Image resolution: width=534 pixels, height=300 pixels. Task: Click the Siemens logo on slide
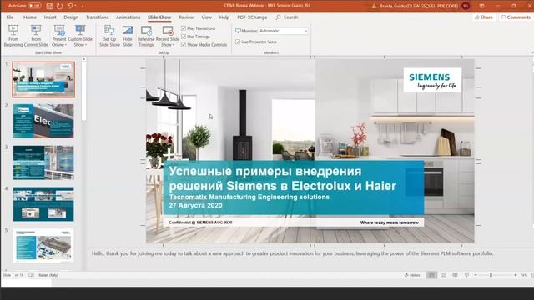pyautogui.click(x=432, y=80)
